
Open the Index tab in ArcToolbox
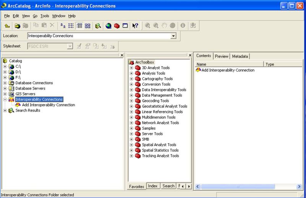click(153, 186)
